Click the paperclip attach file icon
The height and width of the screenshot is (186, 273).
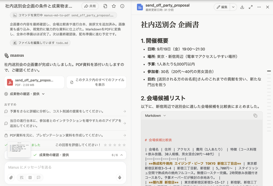[11, 177]
